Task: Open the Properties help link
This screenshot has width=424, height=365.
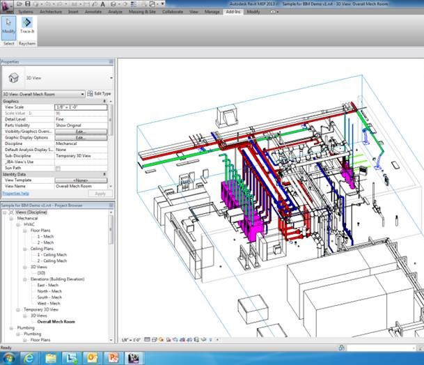Action: click(x=15, y=194)
